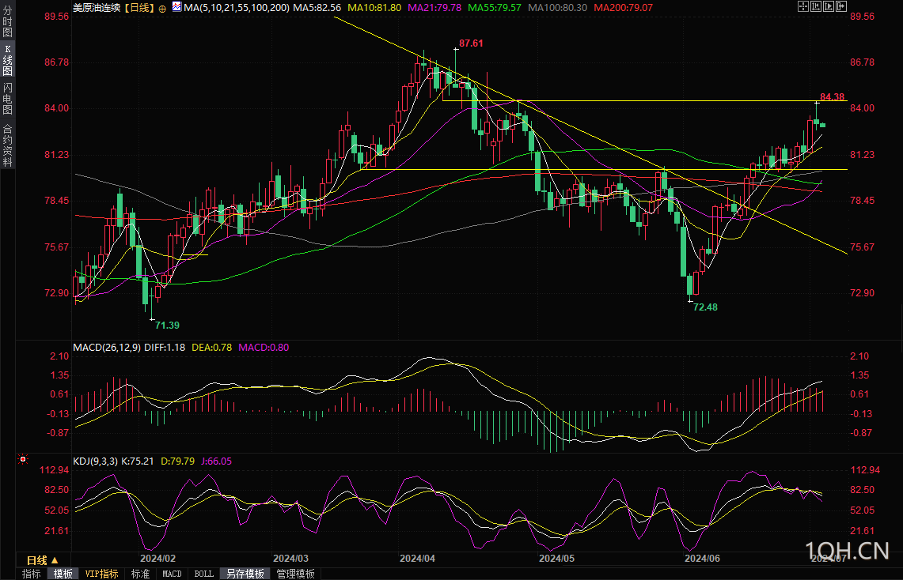This screenshot has height=580, width=903.
Task: Click the K:75.21 value
Action: coord(137,461)
